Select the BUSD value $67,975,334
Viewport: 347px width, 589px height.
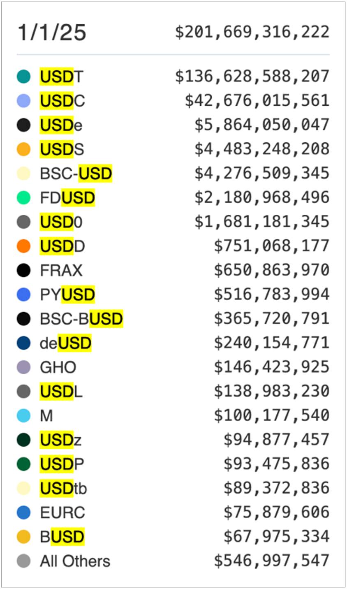[277, 537]
